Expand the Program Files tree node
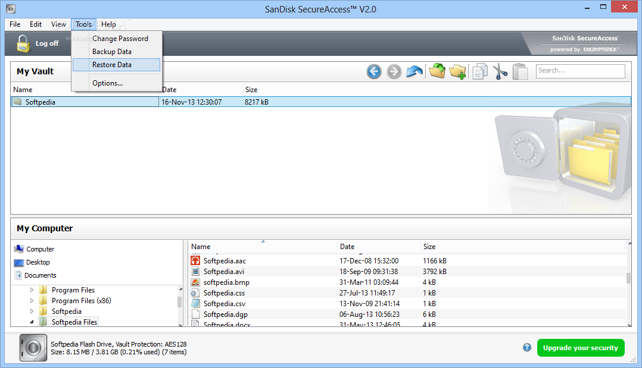 pyautogui.click(x=32, y=290)
